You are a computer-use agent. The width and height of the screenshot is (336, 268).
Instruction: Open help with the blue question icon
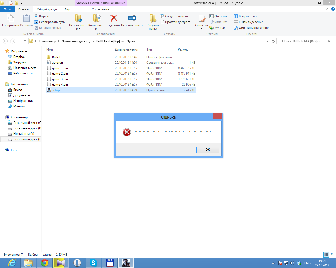[333, 9]
